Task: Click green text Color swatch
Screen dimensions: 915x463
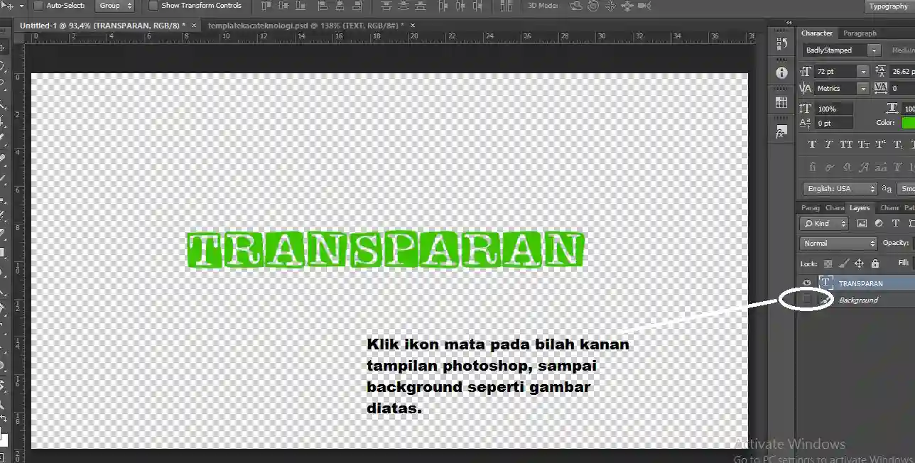Action: point(908,123)
